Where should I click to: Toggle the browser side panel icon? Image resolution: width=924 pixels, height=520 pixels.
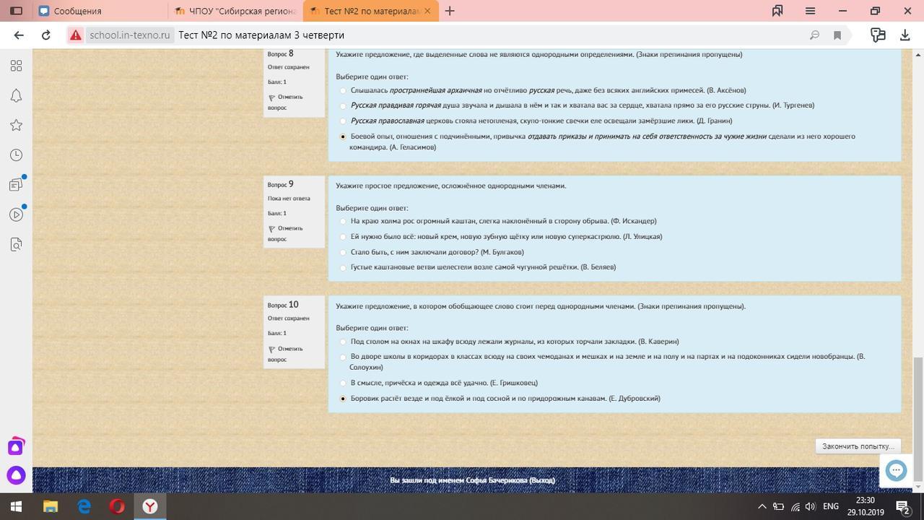click(x=16, y=11)
